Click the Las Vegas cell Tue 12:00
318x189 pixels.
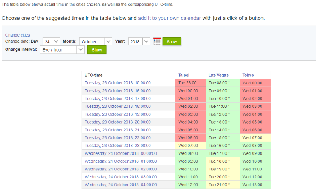[x=222, y=114]
